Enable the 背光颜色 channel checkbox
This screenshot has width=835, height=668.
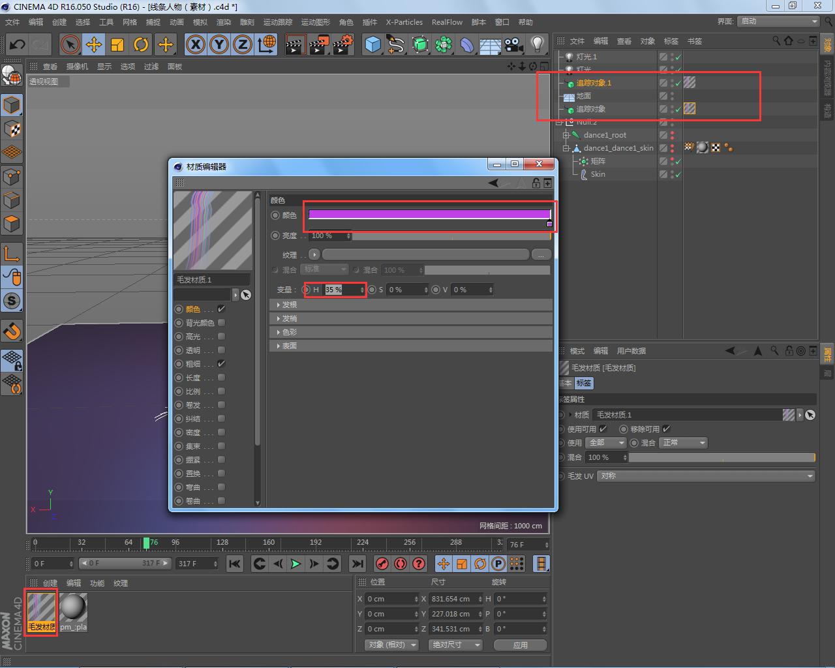(x=222, y=323)
